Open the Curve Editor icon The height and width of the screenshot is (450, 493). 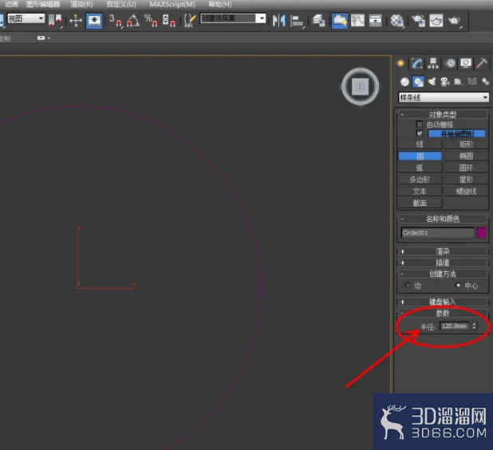click(357, 21)
